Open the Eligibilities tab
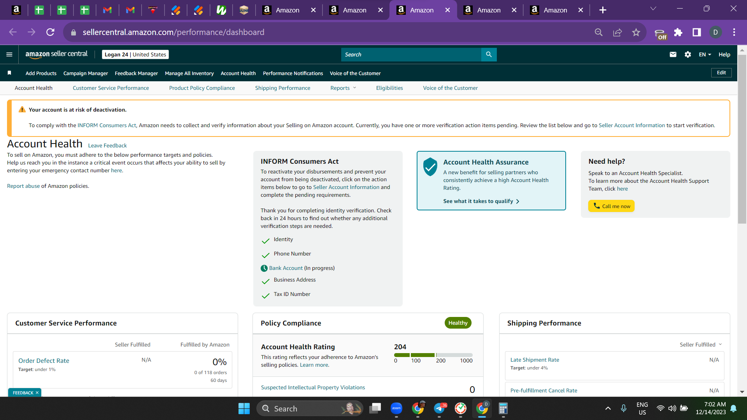Viewport: 747px width, 420px height. tap(389, 88)
